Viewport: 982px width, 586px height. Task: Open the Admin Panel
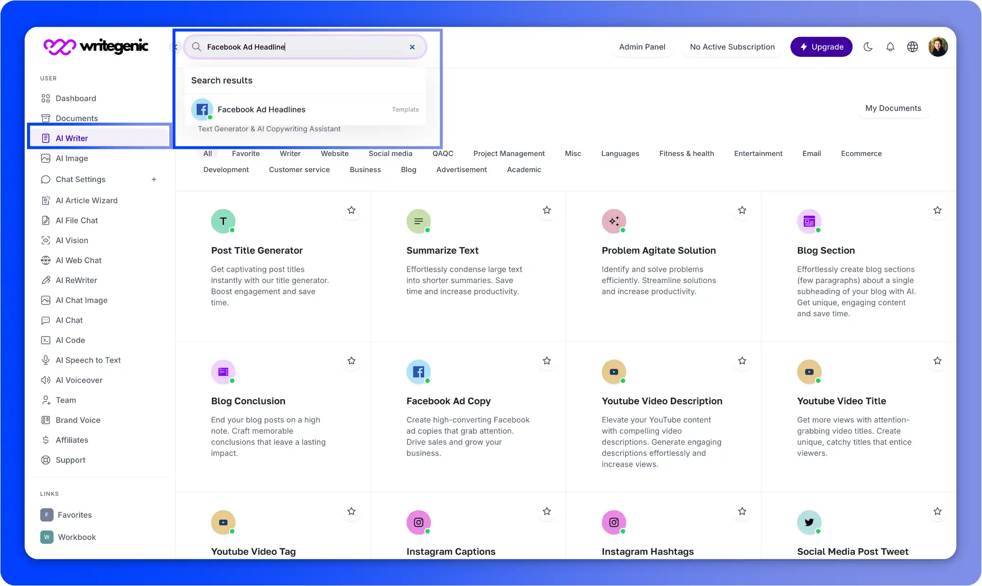(x=642, y=46)
